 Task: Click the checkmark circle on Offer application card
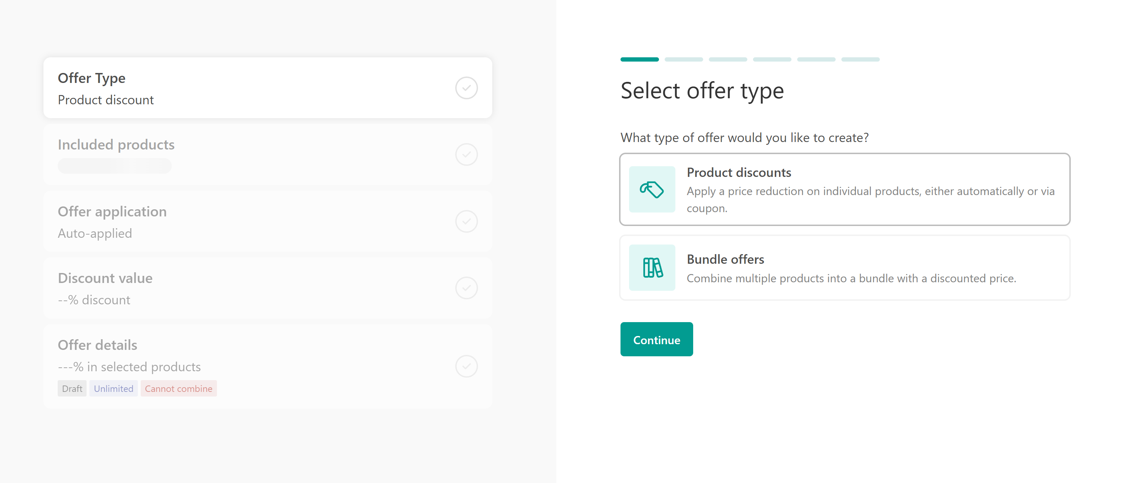coord(466,221)
